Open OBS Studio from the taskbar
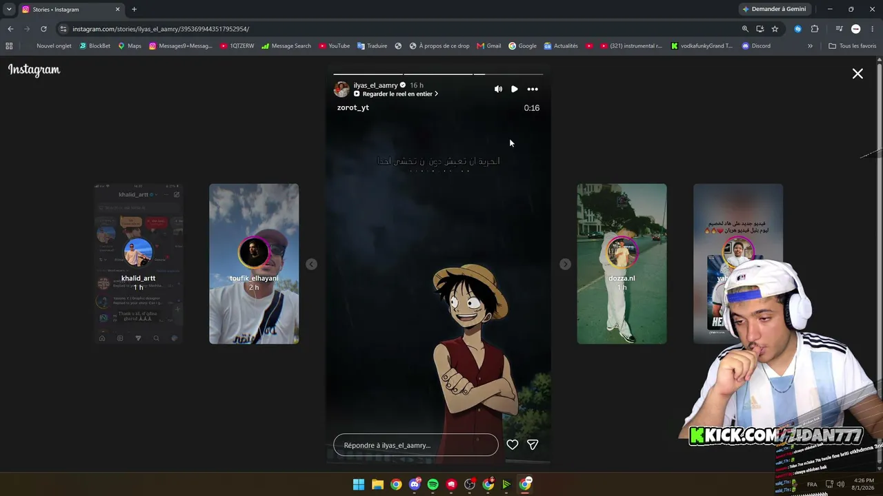Image resolution: width=883 pixels, height=496 pixels. (x=470, y=484)
